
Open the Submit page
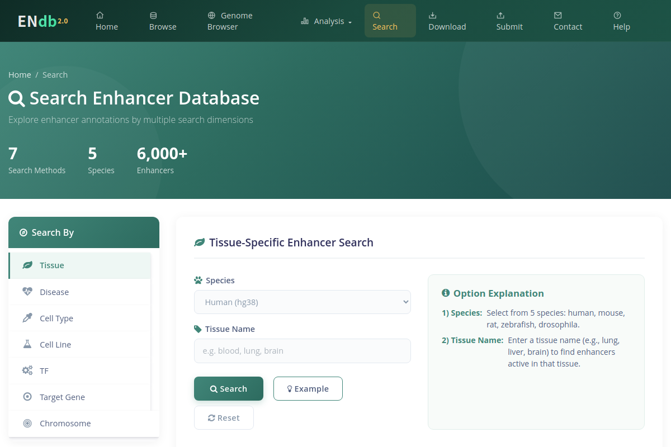tap(509, 21)
